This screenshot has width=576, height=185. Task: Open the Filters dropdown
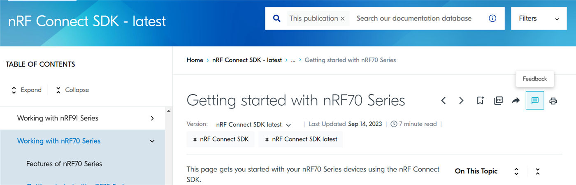(x=539, y=18)
